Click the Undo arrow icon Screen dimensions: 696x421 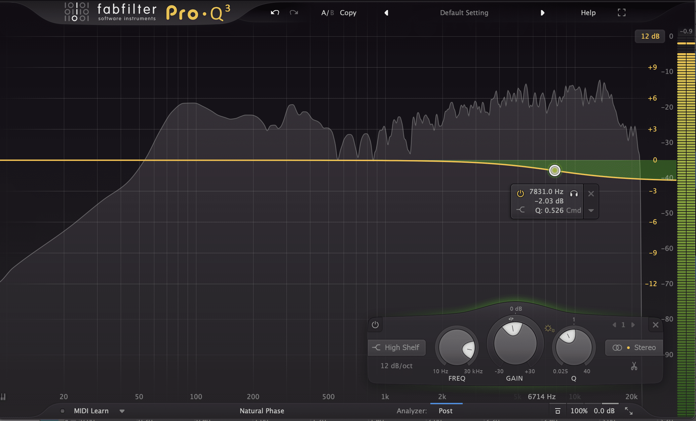tap(275, 13)
